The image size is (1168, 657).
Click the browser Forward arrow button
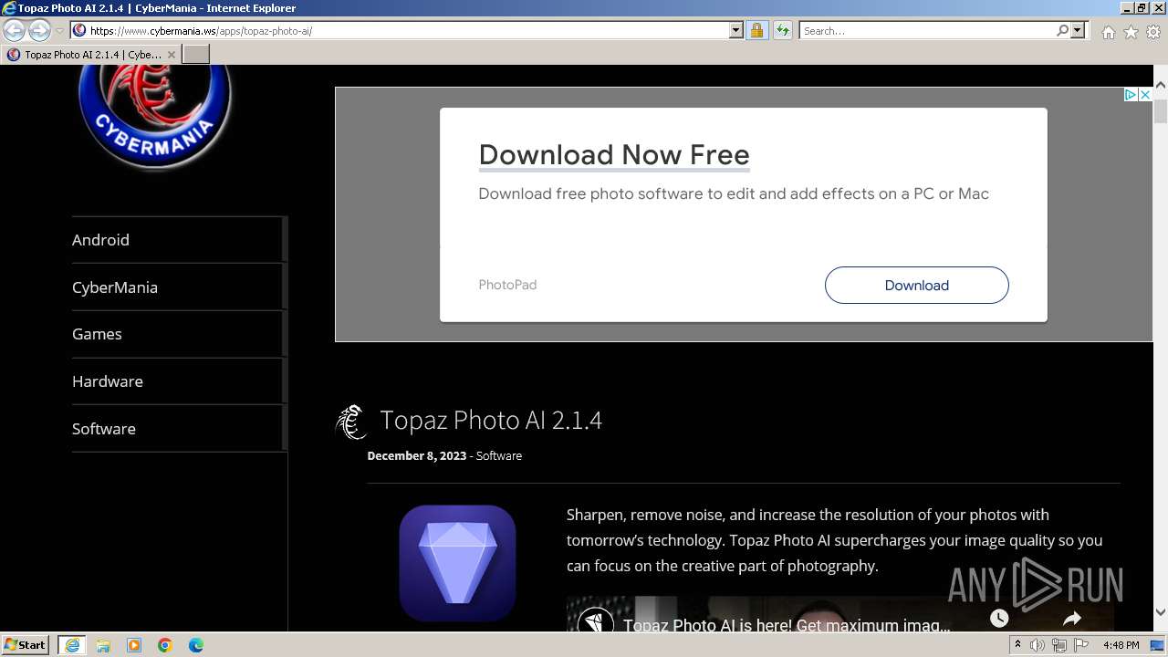[39, 30]
